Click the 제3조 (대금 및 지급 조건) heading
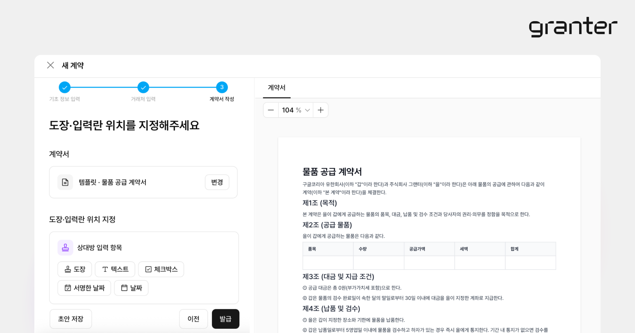 pyautogui.click(x=338, y=277)
